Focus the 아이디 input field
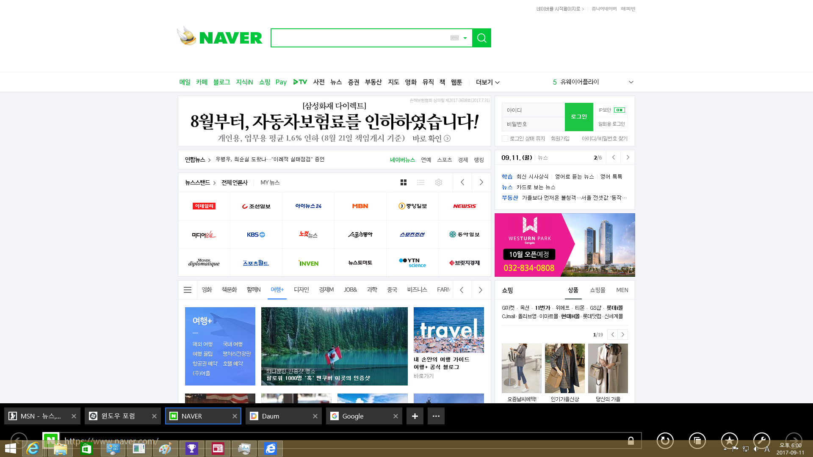The height and width of the screenshot is (457, 813). click(533, 110)
